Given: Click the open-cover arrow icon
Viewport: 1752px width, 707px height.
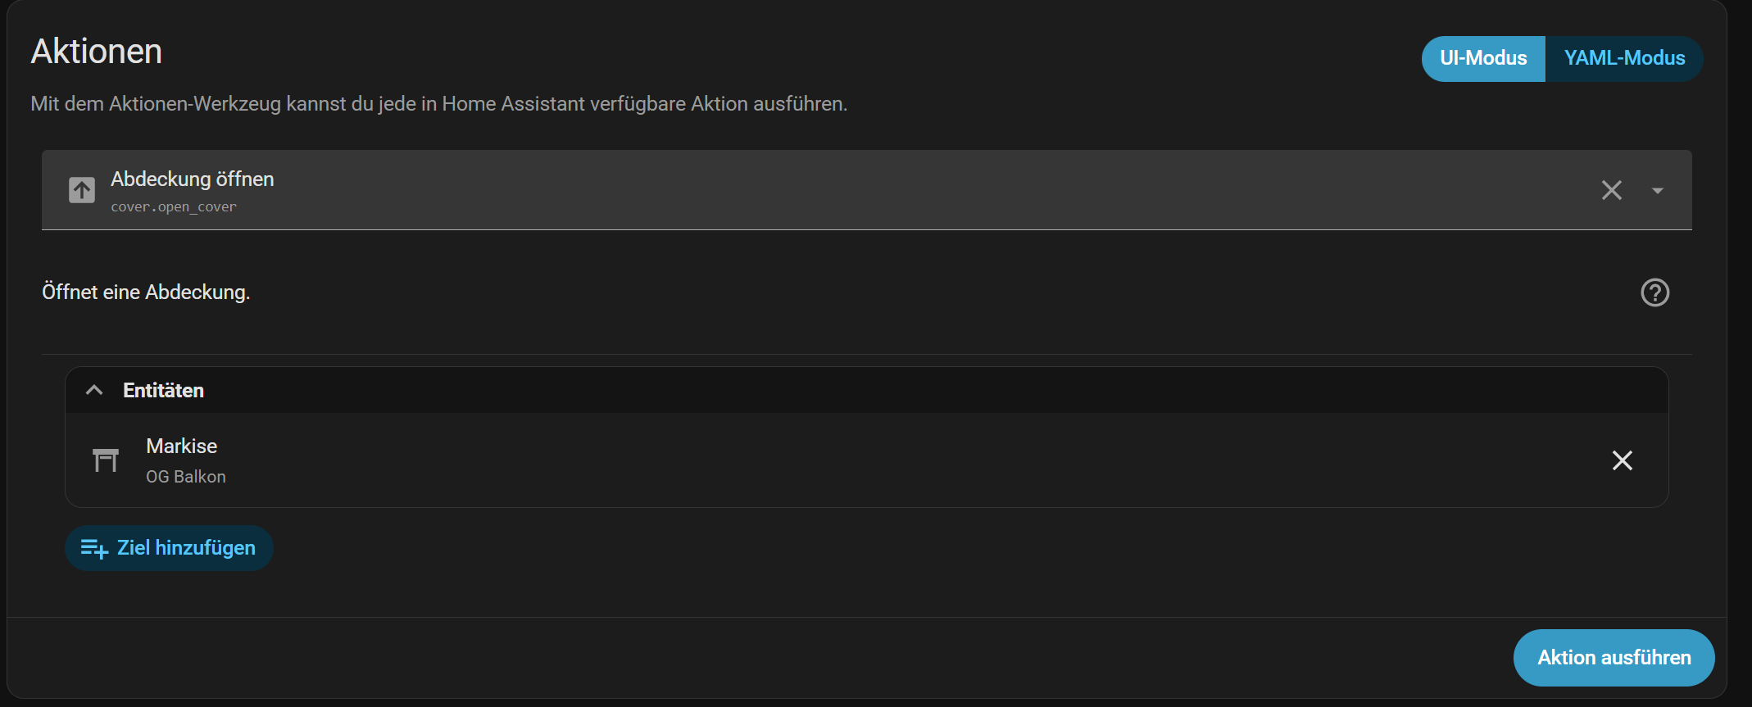Looking at the screenshot, I should click(x=82, y=190).
